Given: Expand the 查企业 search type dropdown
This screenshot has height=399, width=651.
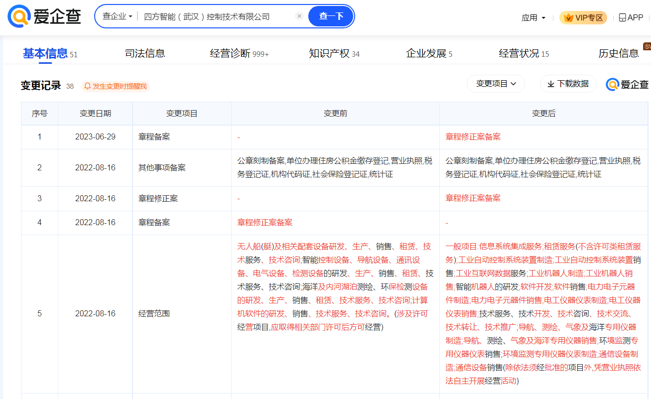Looking at the screenshot, I should (118, 16).
